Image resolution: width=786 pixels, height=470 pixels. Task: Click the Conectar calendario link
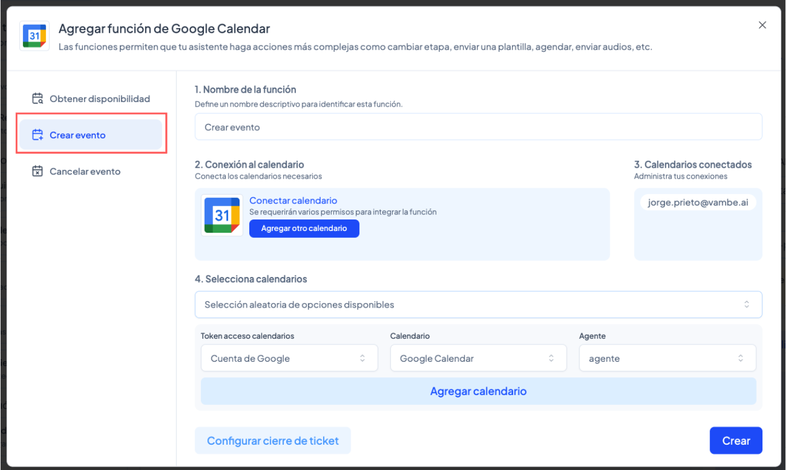[293, 200]
